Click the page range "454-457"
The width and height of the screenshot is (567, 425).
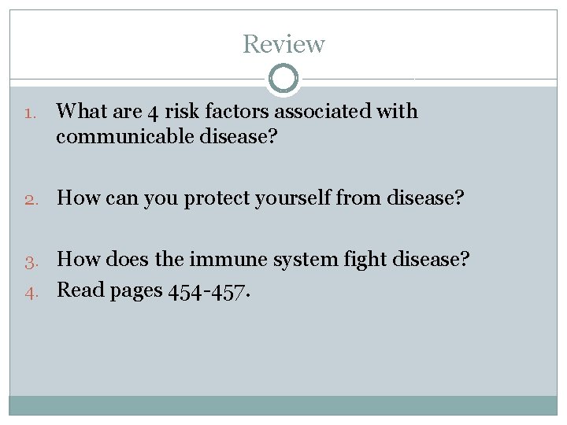click(x=208, y=291)
